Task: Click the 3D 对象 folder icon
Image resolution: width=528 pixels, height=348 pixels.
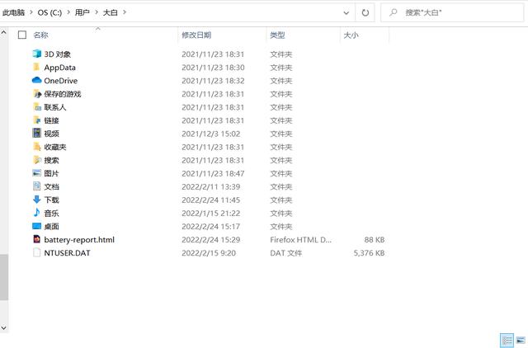Action: [x=36, y=54]
